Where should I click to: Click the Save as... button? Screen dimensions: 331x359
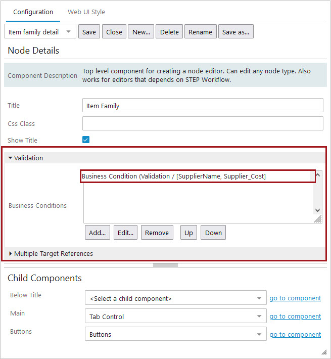tap(235, 32)
